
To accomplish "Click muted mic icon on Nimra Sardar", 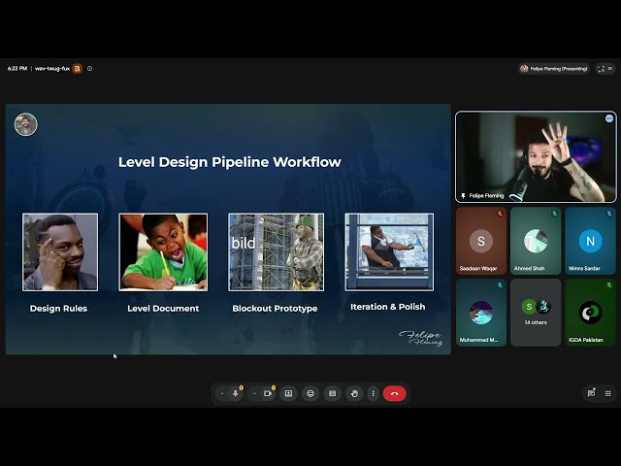I will tap(609, 214).
